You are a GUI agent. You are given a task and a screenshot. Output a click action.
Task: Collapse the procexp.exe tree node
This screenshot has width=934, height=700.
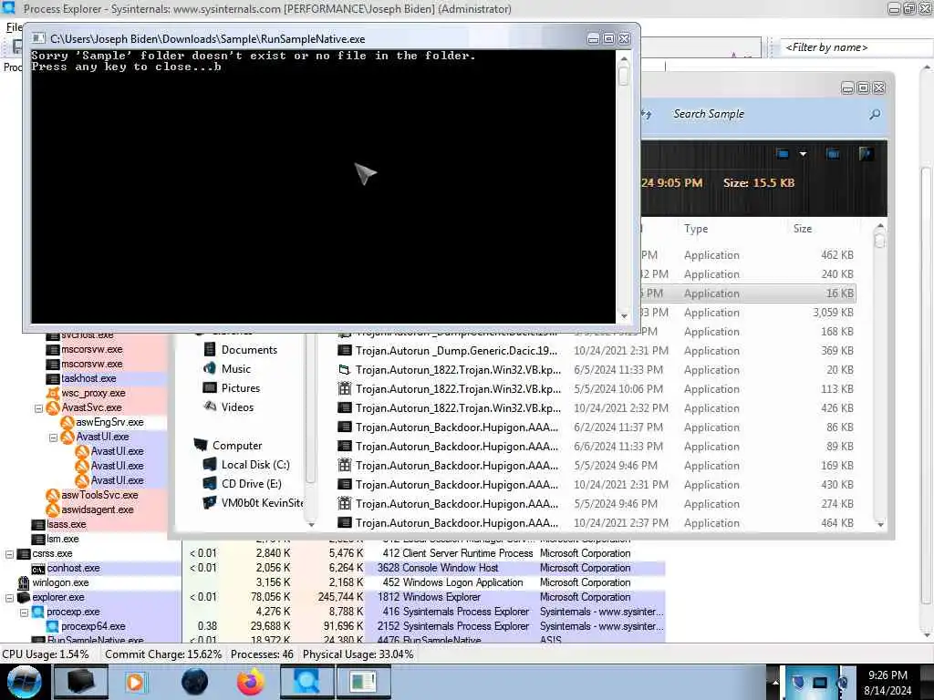(24, 612)
